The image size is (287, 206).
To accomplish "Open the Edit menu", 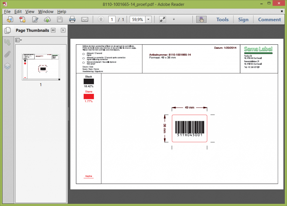I will pos(18,11).
